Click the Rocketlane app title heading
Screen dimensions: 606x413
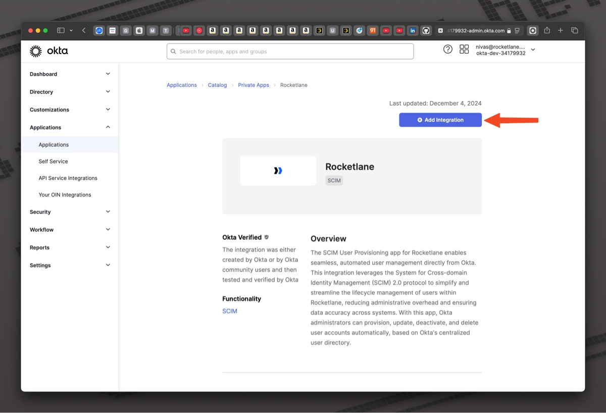click(350, 167)
